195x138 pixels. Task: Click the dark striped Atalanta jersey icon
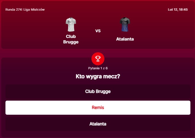125,25
